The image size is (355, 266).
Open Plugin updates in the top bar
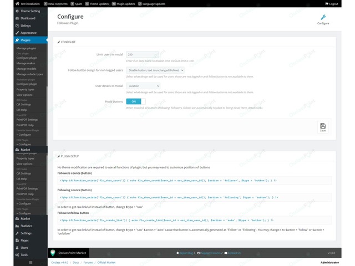(x=123, y=4)
